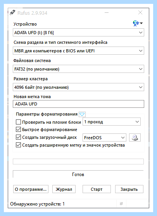Expand advanced format options blue arrow
The height and width of the screenshot is (216, 157).
pyautogui.click(x=82, y=114)
